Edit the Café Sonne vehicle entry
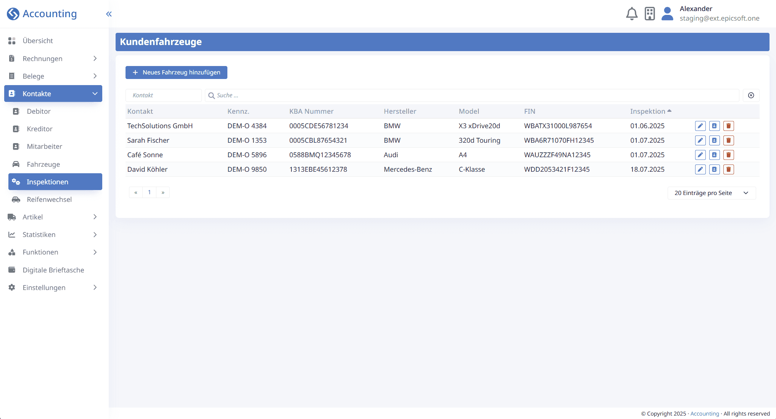This screenshot has width=776, height=419. (x=700, y=155)
